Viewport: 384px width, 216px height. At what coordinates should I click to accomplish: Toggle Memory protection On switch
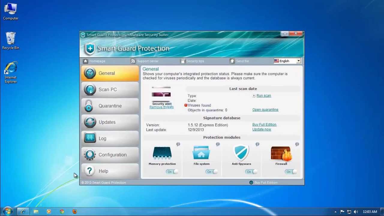point(172,172)
